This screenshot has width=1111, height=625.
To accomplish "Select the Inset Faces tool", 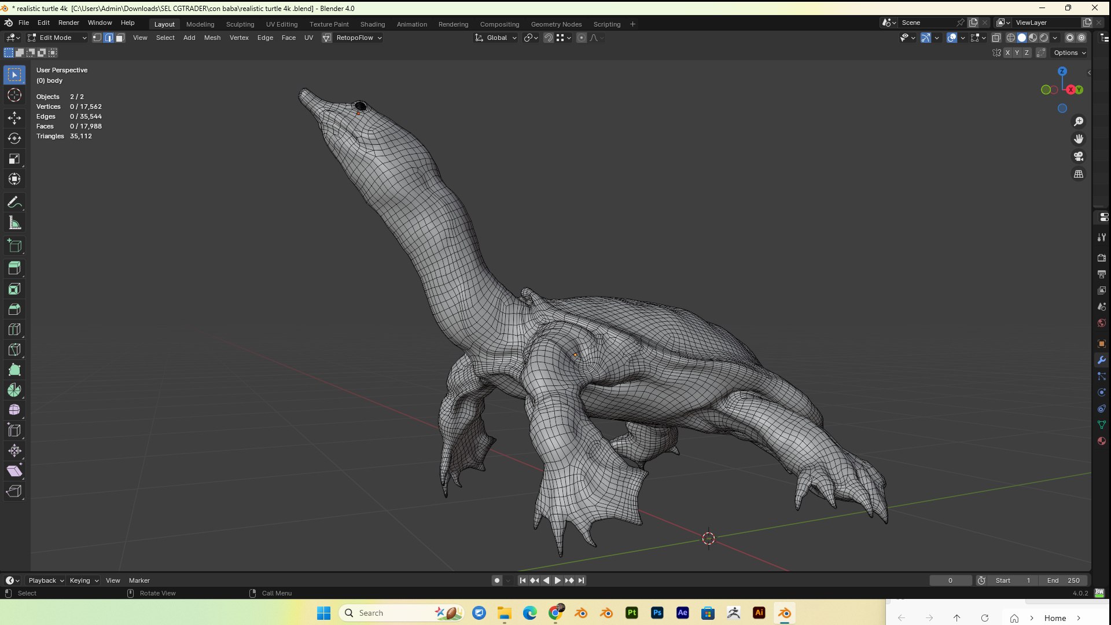I will [x=14, y=289].
